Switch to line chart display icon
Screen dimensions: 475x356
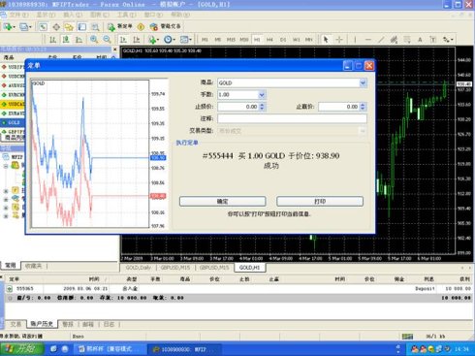click(x=79, y=40)
